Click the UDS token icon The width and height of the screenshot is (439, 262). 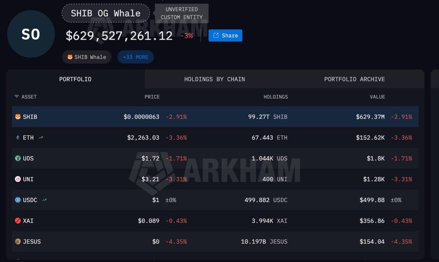point(18,158)
